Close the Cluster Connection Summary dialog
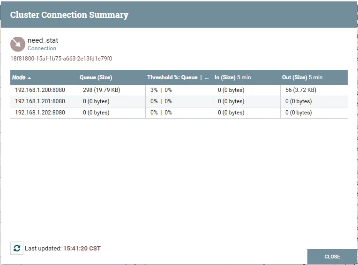 tap(332, 257)
